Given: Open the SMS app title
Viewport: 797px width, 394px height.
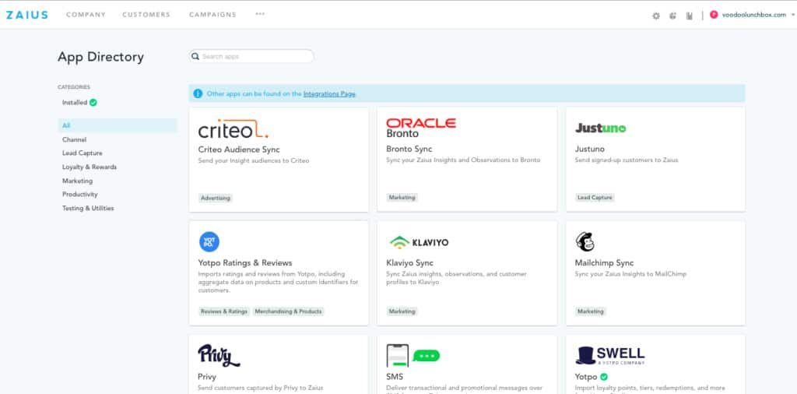Looking at the screenshot, I should point(395,377).
